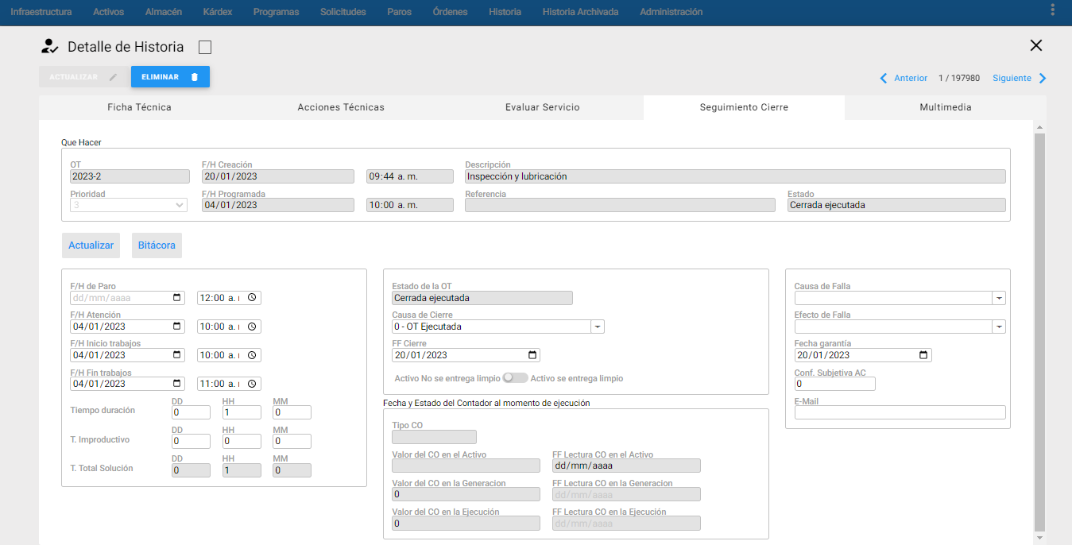1072x545 pixels.
Task: Open the Activos menu
Action: [x=109, y=12]
